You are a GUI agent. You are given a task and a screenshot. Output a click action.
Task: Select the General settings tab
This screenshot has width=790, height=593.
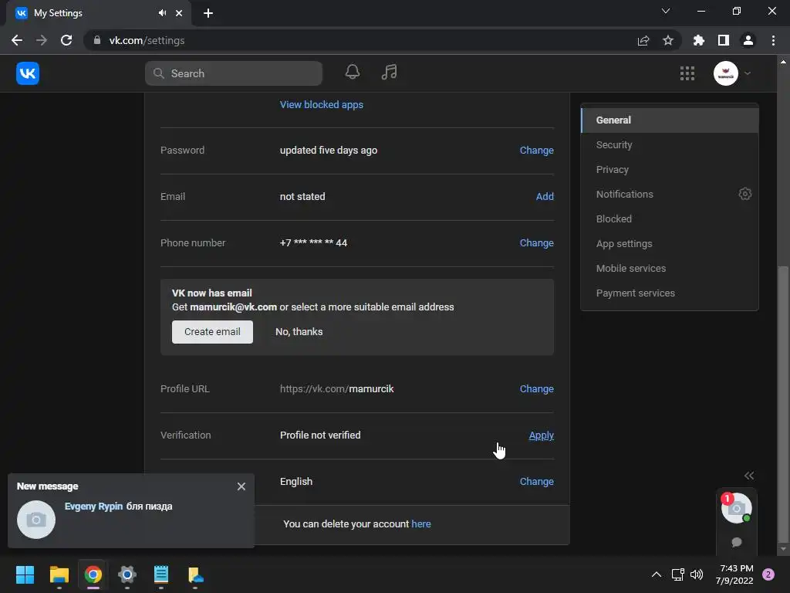(x=670, y=120)
